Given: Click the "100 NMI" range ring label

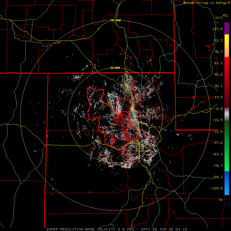Looking at the screenshot, I should pyautogui.click(x=115, y=20).
